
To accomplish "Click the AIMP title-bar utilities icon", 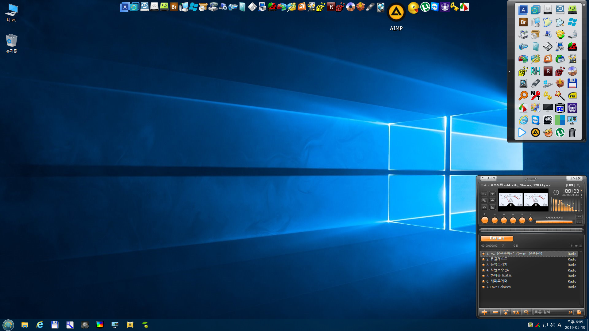I will coord(494,178).
